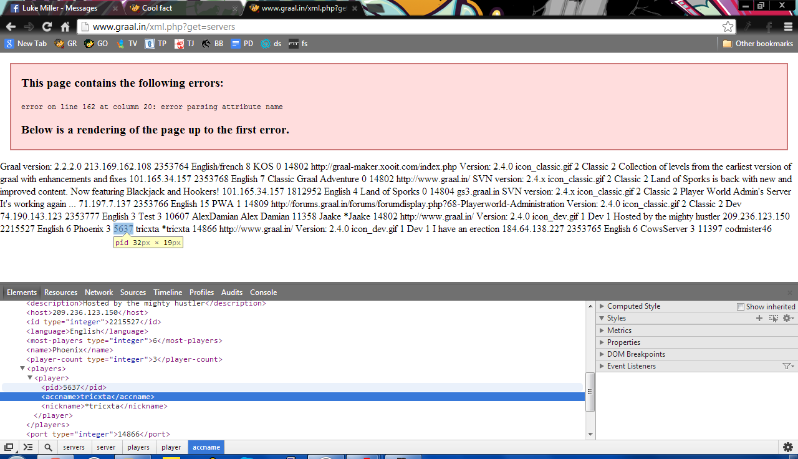Close DevTools with the X icon
The width and height of the screenshot is (798, 459).
pyautogui.click(x=789, y=292)
